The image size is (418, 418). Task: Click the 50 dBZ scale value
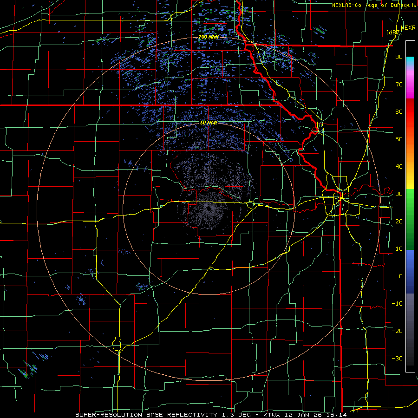pos(399,139)
